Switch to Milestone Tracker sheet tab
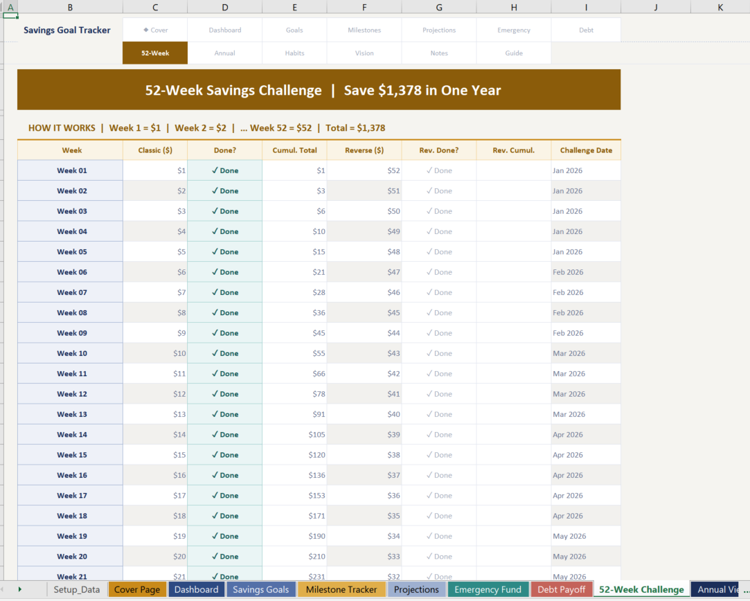 pos(341,589)
